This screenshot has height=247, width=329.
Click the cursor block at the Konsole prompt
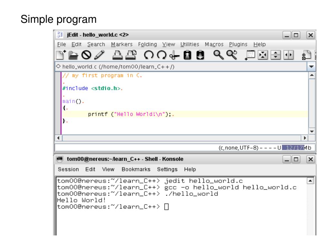[166, 207]
